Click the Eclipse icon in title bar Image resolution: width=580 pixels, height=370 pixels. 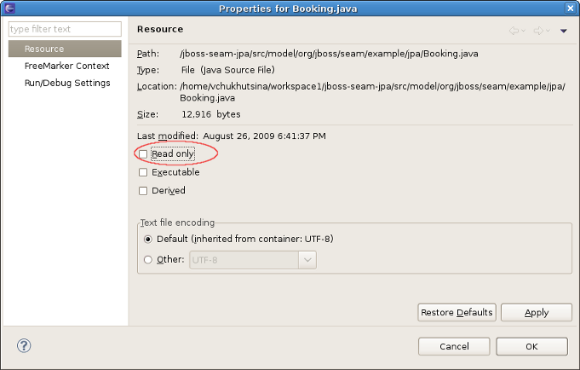tap(9, 9)
